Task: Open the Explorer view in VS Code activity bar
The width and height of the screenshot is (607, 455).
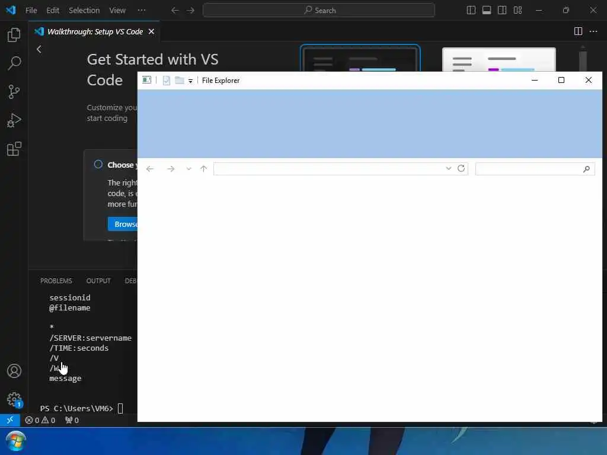Action: [14, 35]
